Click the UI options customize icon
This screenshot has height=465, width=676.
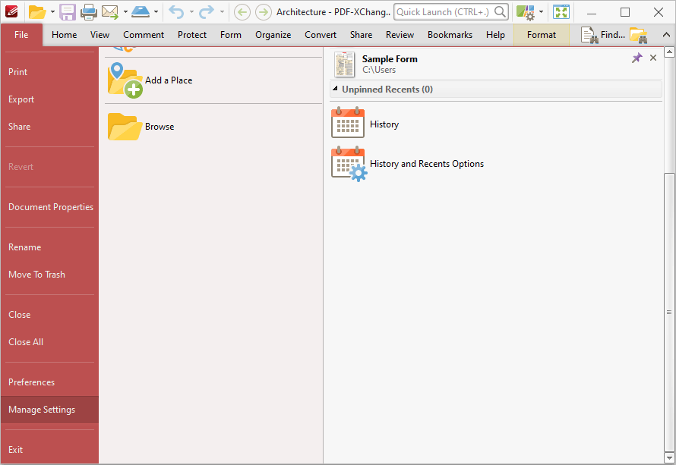pyautogui.click(x=526, y=12)
